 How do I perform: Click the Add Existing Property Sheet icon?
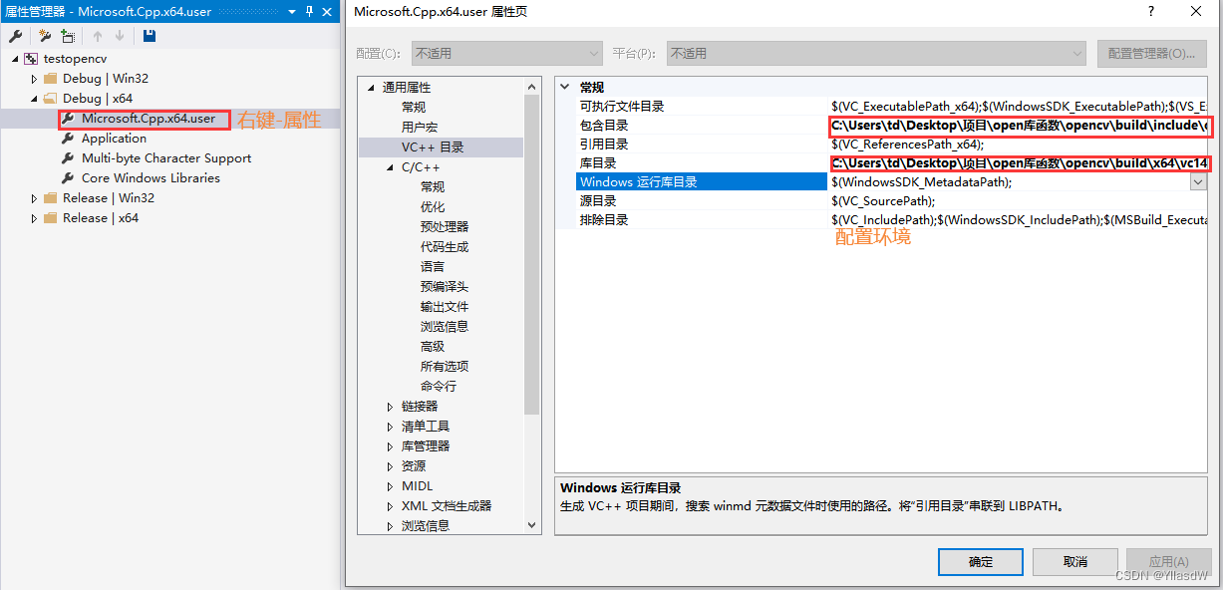[x=67, y=36]
